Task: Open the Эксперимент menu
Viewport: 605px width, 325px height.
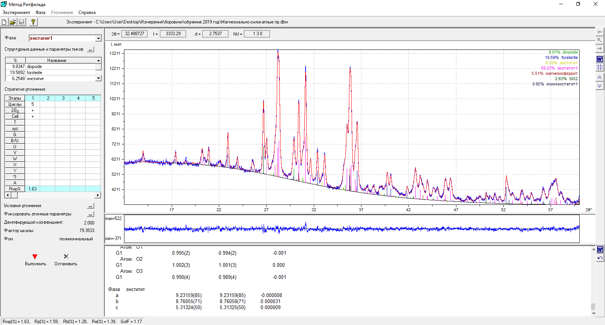Action: [x=16, y=12]
